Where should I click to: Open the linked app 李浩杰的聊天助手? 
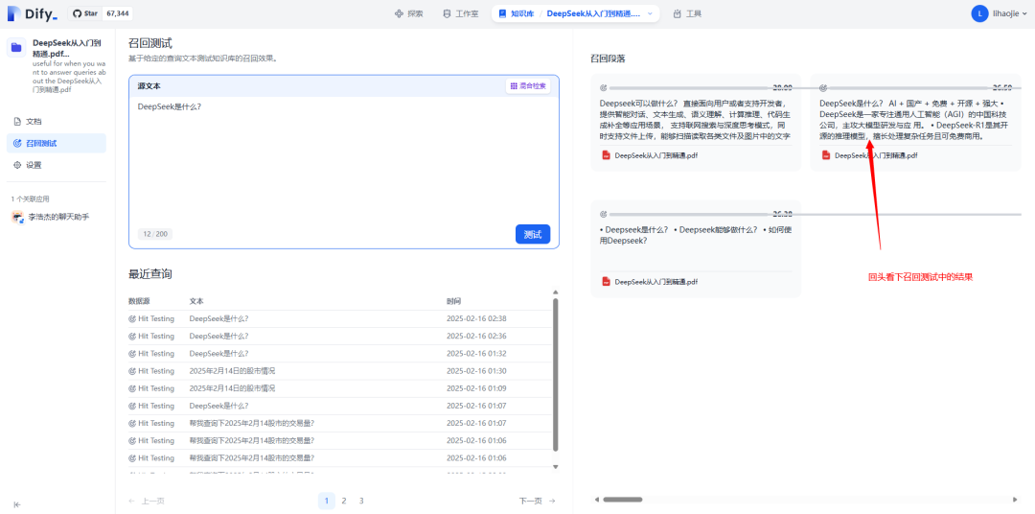coord(58,217)
